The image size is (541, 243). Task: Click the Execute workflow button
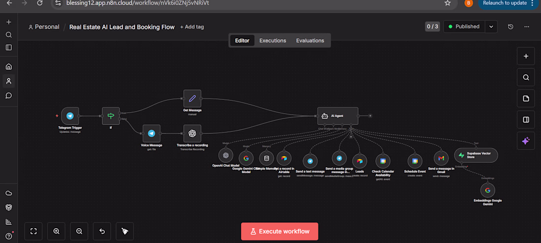click(x=279, y=231)
